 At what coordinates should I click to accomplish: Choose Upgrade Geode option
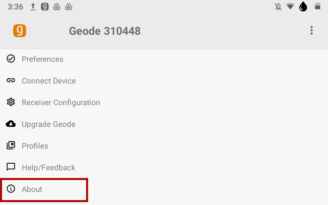[48, 124]
